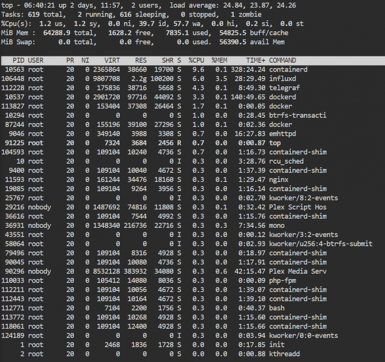Click PID 91225 of top process
This screenshot has width=385, height=362.
pos(14,143)
